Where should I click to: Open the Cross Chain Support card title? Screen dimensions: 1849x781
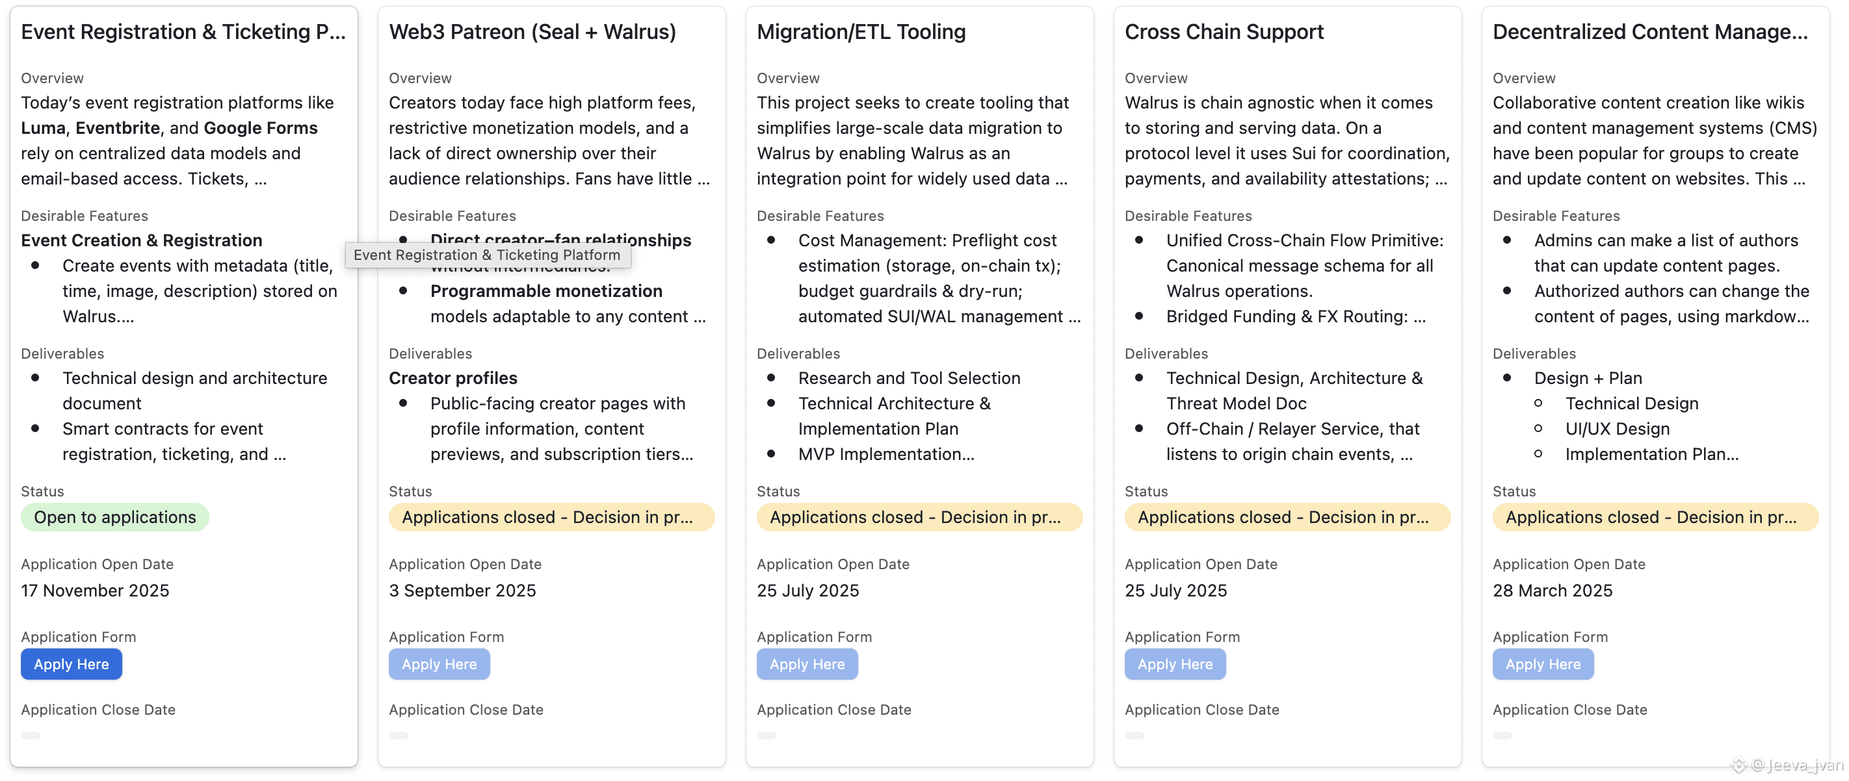pyautogui.click(x=1224, y=32)
